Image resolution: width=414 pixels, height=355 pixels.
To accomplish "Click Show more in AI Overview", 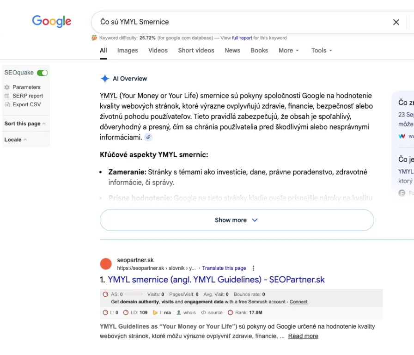I will click(x=237, y=220).
